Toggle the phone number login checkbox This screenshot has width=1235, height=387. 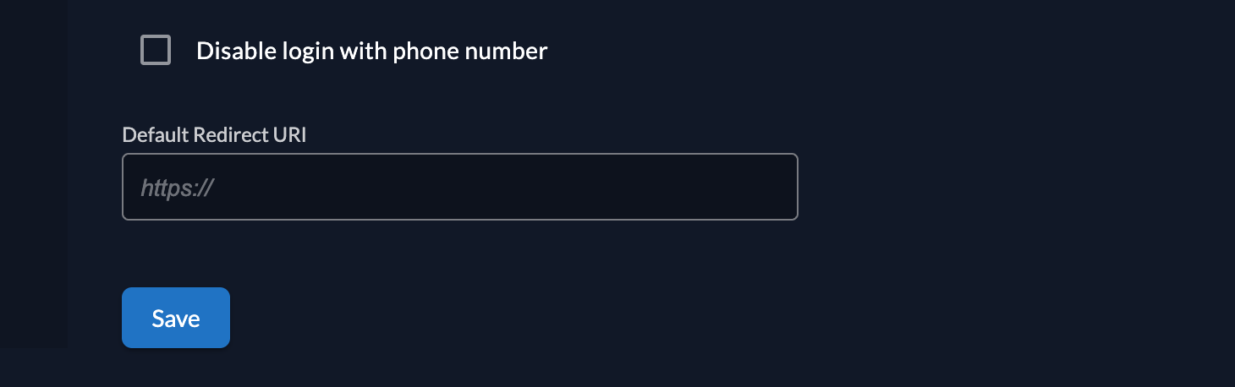pyautogui.click(x=156, y=51)
